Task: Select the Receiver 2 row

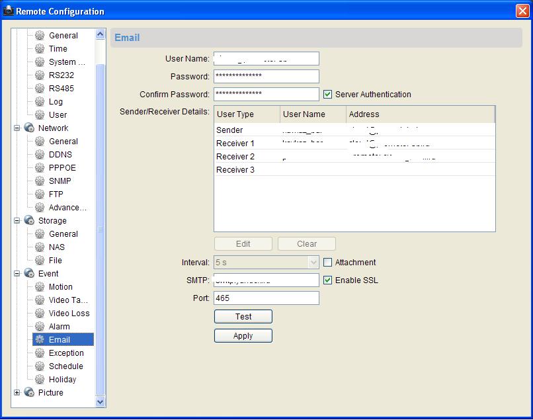Action: coord(354,157)
